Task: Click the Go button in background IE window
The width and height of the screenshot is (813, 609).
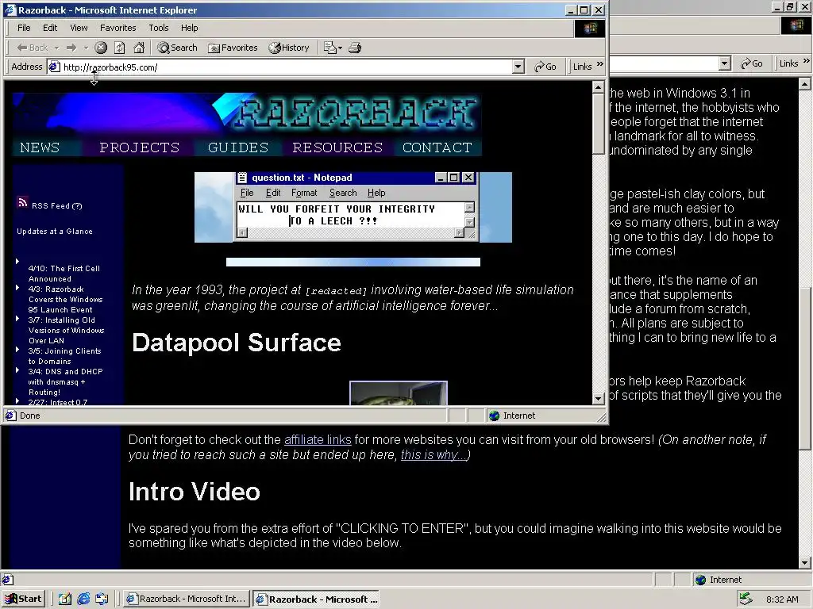Action: click(x=752, y=63)
